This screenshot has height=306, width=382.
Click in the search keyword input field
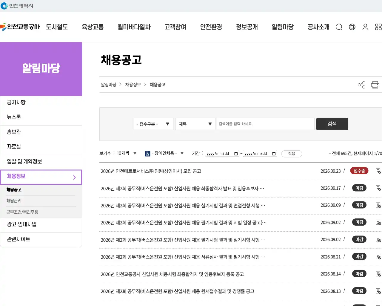[x=266, y=124]
